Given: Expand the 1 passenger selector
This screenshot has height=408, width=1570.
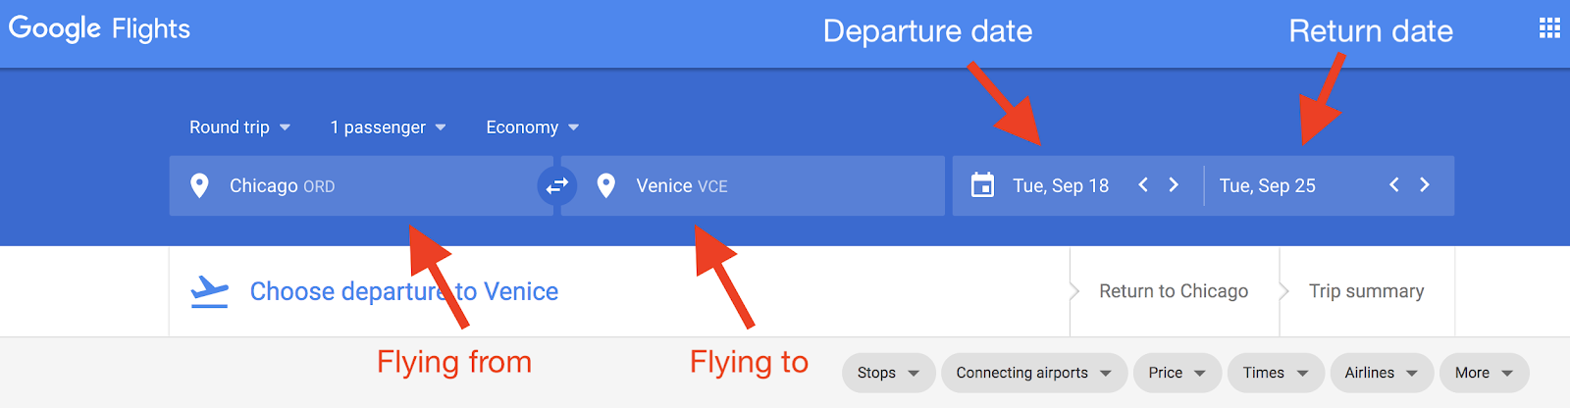Looking at the screenshot, I should tap(389, 127).
